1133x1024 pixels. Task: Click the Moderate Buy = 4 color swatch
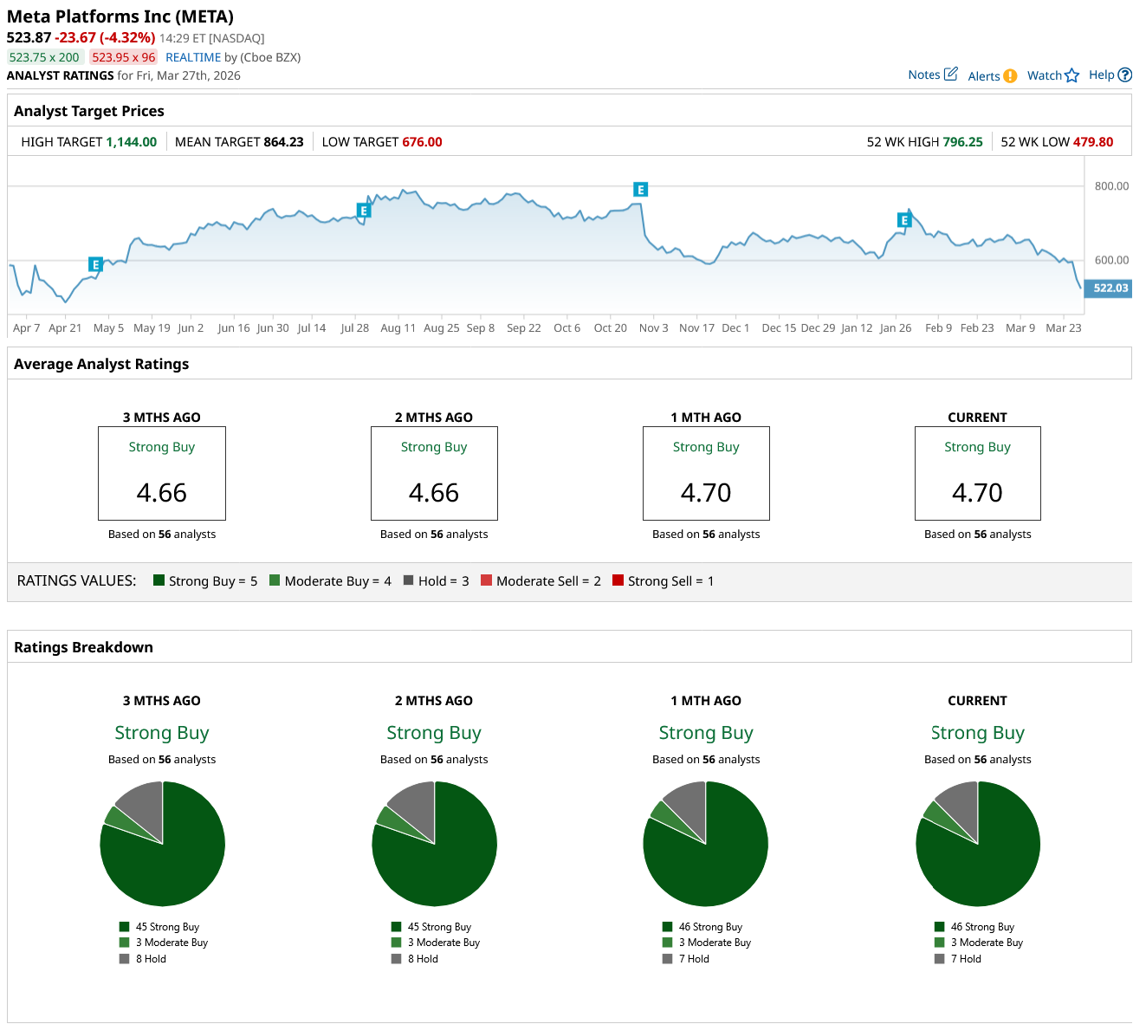click(x=275, y=580)
